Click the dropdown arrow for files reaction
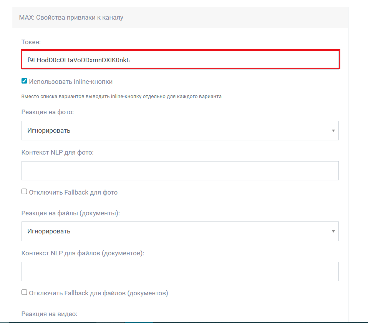Screen dimensions: 368x323 coord(333,231)
